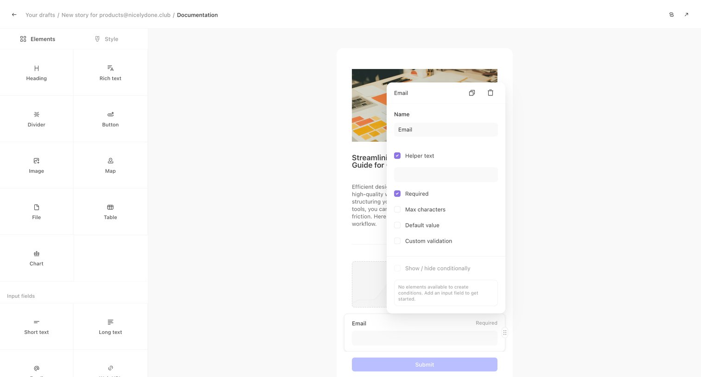Delete the Email field with trash icon
The image size is (701, 377).
(491, 93)
